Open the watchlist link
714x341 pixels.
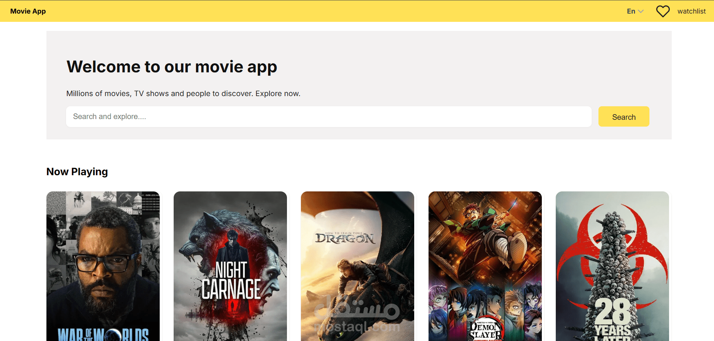click(691, 11)
